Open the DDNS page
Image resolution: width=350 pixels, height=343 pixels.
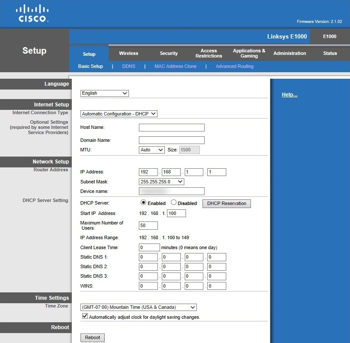(x=128, y=66)
